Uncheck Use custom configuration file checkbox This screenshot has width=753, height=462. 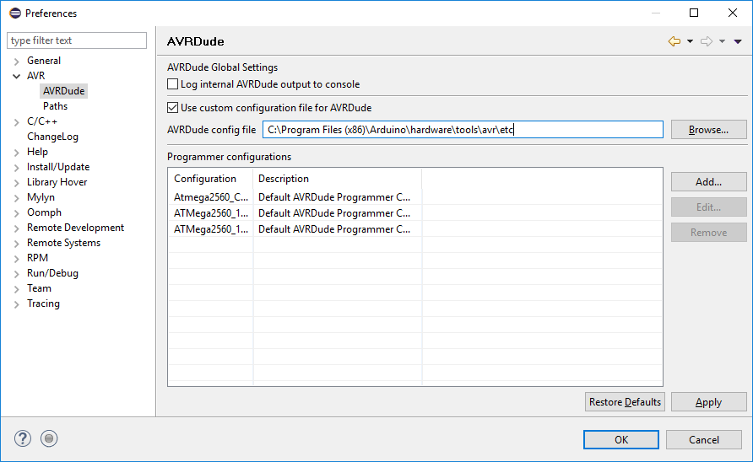[172, 107]
